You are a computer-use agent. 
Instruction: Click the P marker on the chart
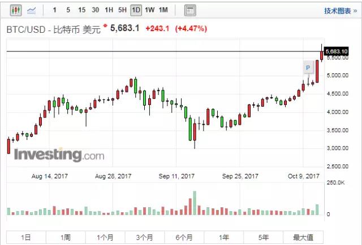click(308, 68)
